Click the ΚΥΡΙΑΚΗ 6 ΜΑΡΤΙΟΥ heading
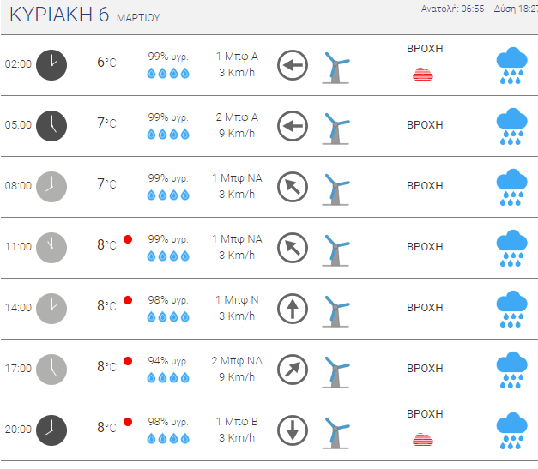 pos(85,15)
